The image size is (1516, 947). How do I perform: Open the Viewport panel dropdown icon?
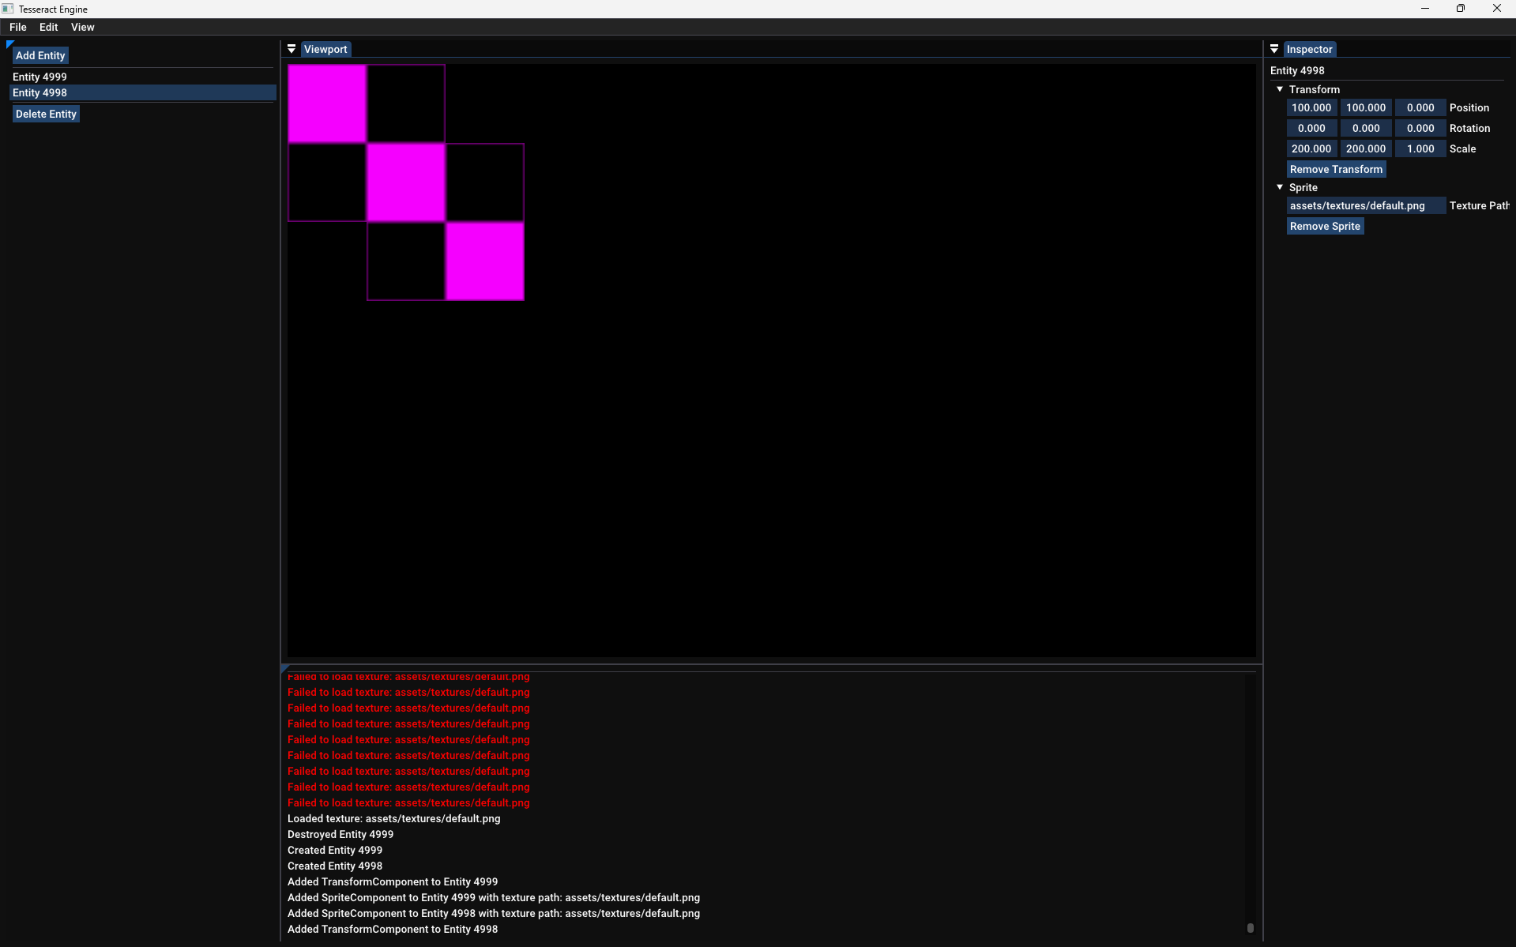[292, 49]
